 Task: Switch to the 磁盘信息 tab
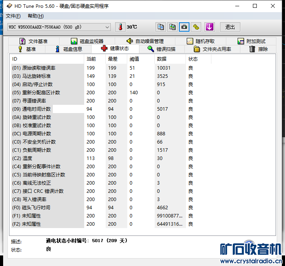(69, 49)
